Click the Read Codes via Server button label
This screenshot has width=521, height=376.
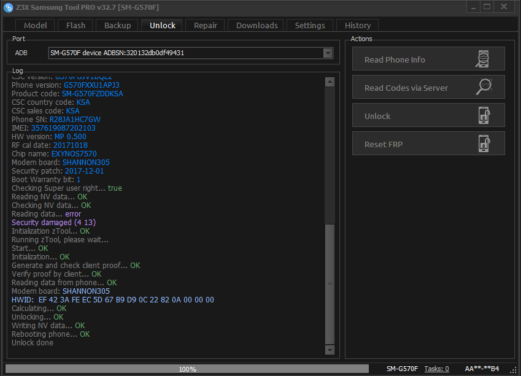point(406,88)
